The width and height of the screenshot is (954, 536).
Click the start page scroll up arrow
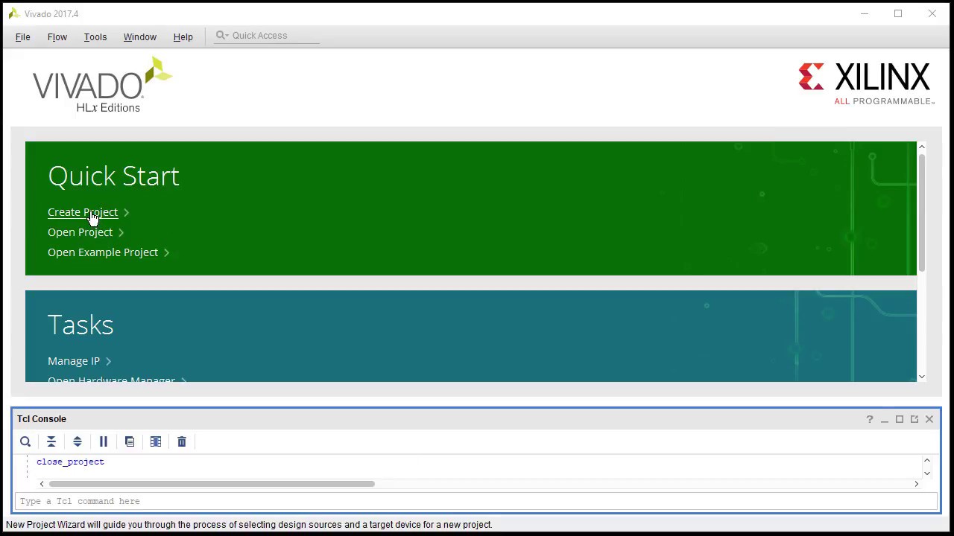(x=922, y=147)
